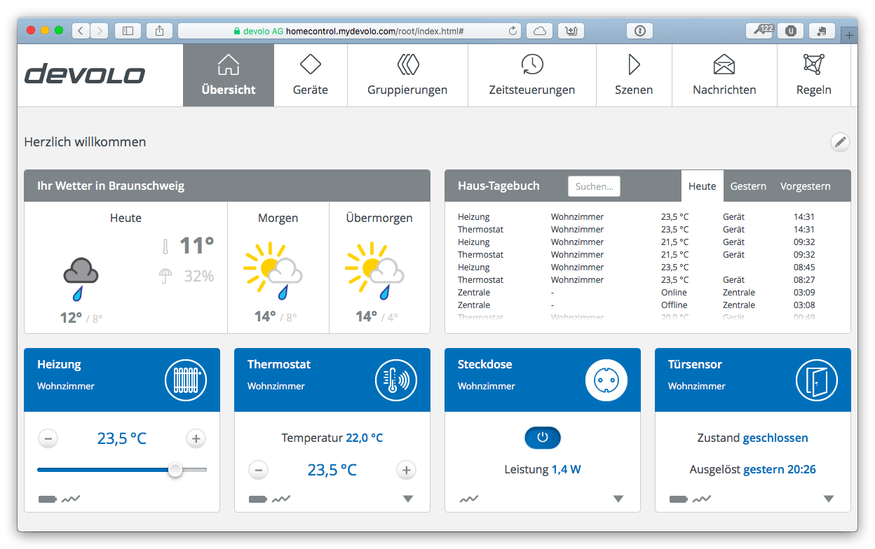Decrease Thermostat temperature with minus button
The height and width of the screenshot is (549, 875).
pos(258,470)
